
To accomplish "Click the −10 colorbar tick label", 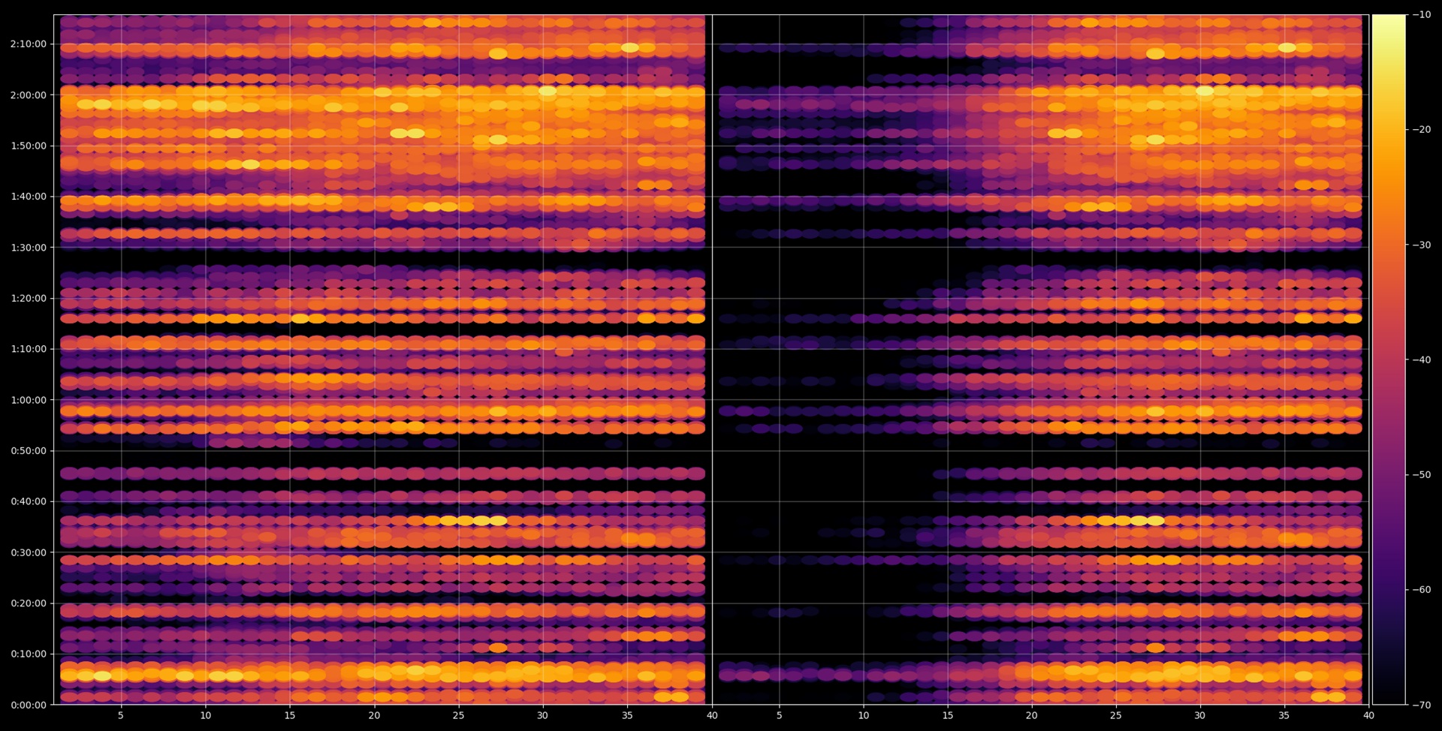I will [x=1421, y=15].
